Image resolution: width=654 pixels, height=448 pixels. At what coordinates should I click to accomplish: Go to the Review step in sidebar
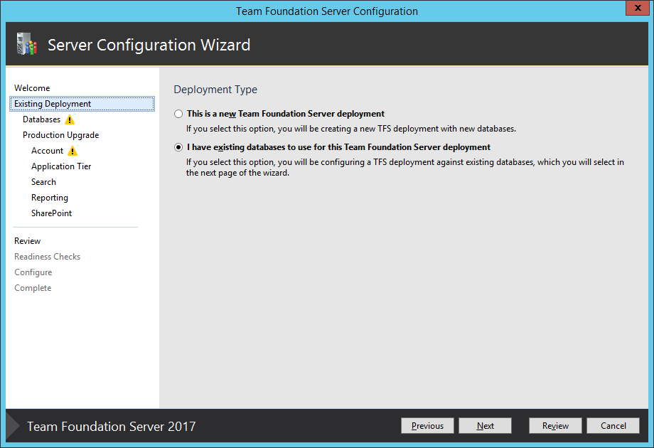(x=28, y=241)
